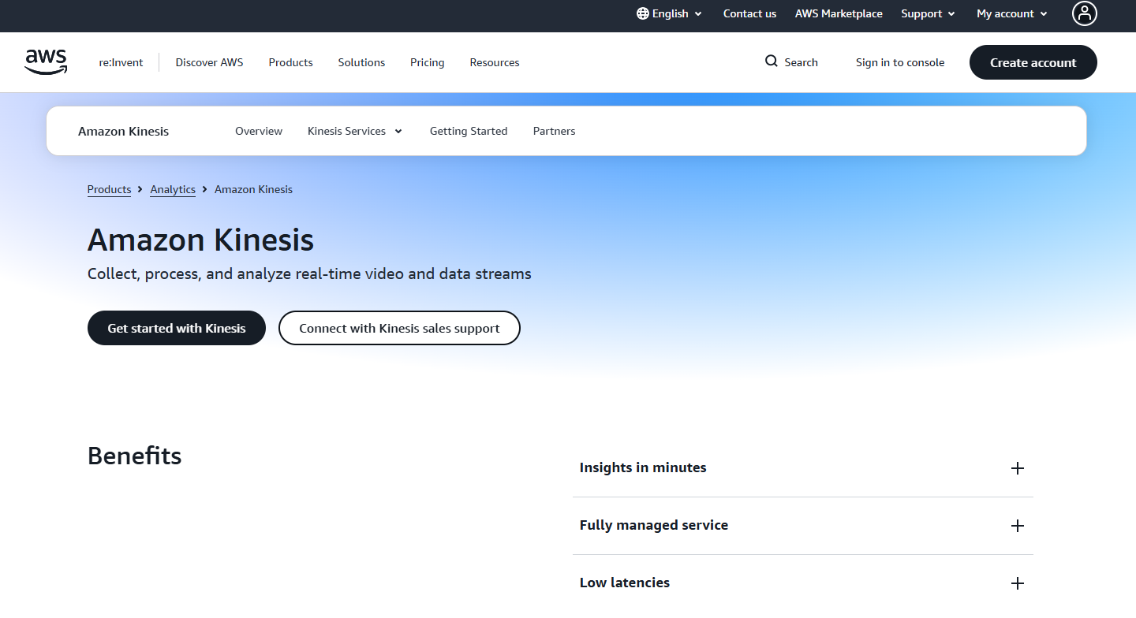Click the globe language icon

[x=643, y=13]
